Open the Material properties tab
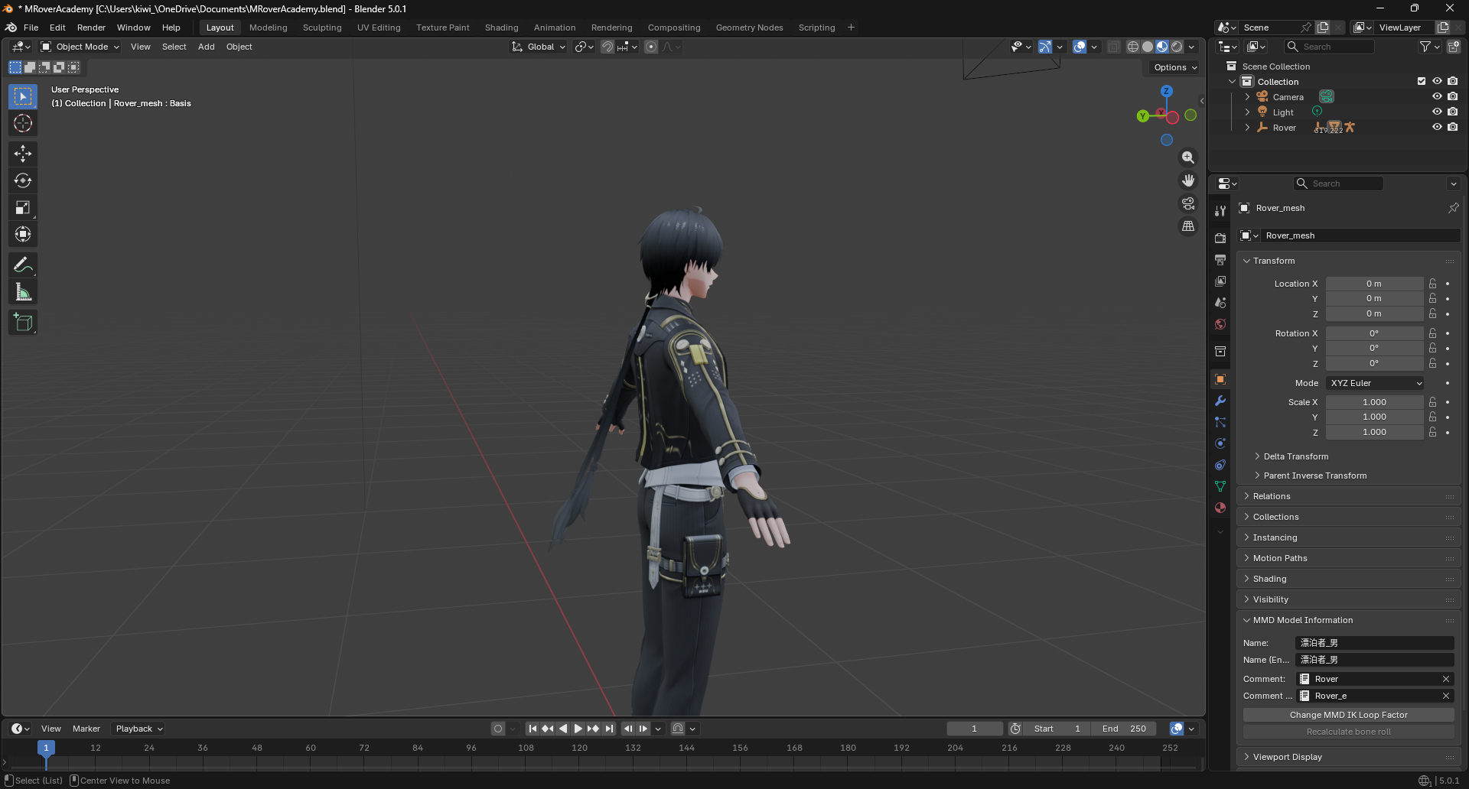The width and height of the screenshot is (1469, 789). point(1220,508)
